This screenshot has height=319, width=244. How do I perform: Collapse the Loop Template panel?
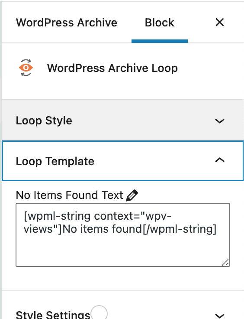[x=122, y=161]
